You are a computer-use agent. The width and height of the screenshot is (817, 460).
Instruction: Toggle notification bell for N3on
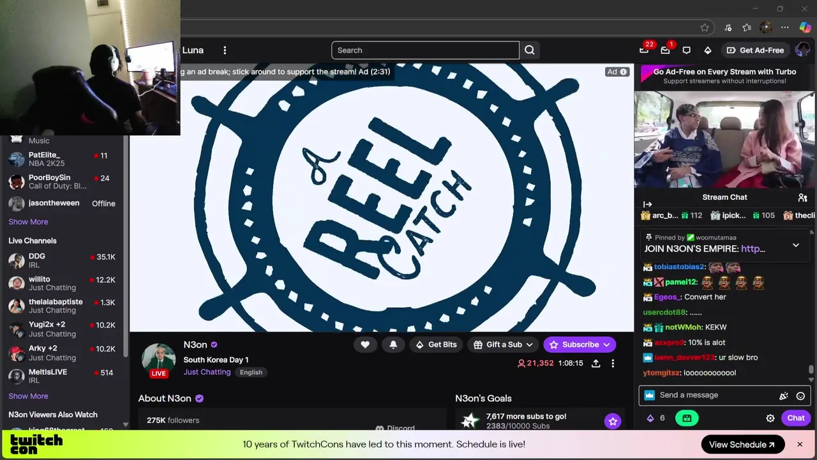click(393, 344)
